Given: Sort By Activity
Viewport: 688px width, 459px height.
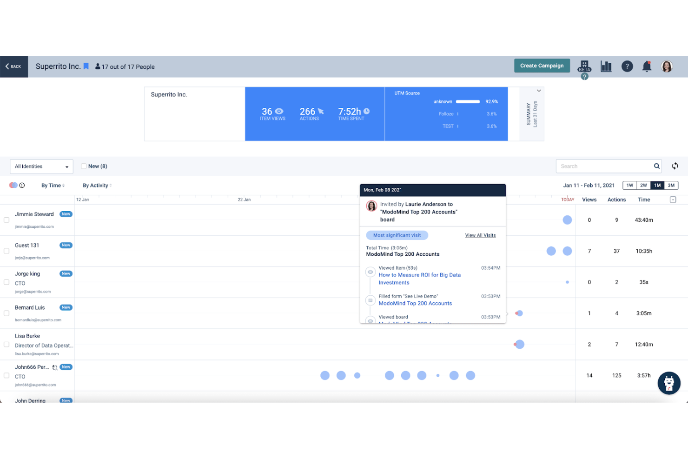Looking at the screenshot, I should [97, 186].
